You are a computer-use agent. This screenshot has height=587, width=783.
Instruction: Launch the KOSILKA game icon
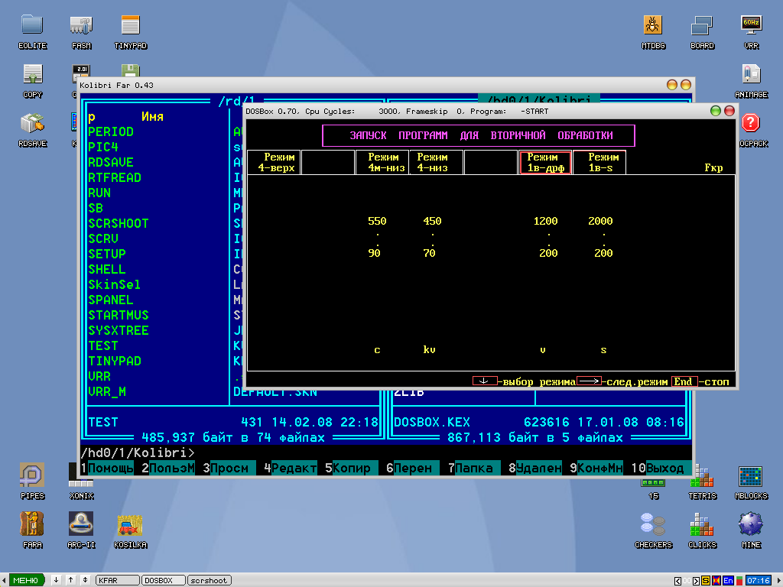click(x=131, y=526)
